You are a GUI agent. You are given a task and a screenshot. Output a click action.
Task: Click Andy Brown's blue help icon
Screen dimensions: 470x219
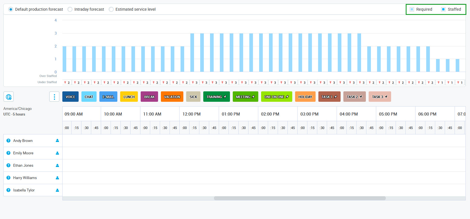[x=8, y=141]
